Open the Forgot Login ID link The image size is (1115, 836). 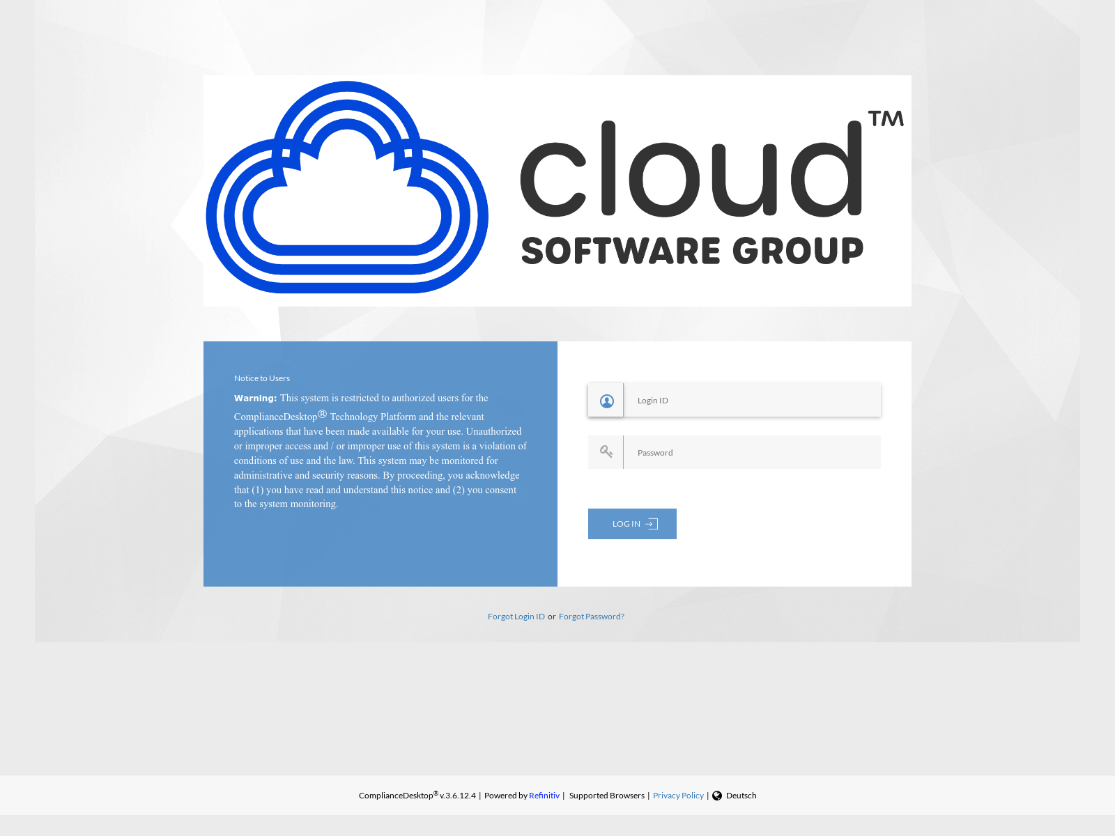point(516,617)
